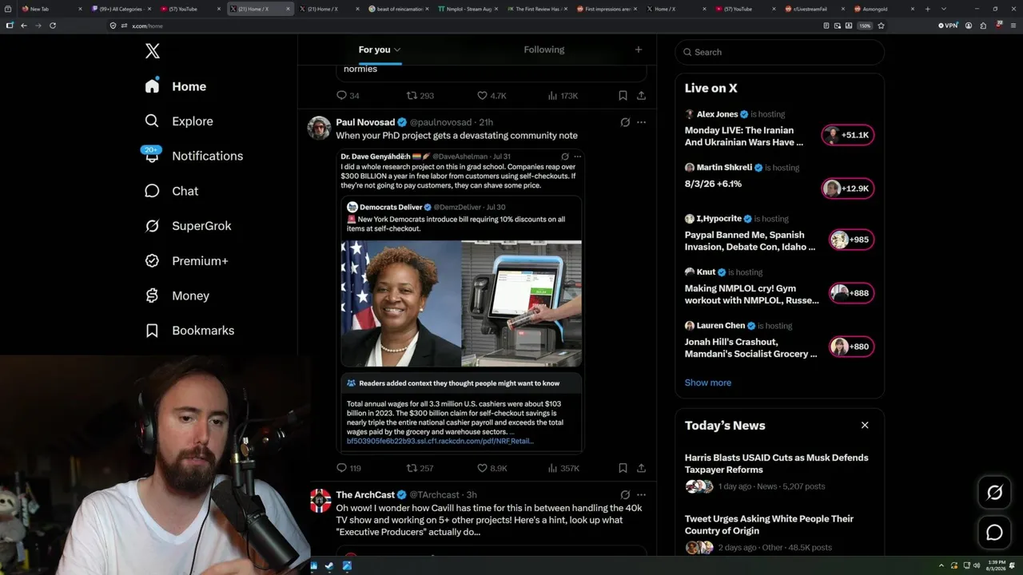Switch to the Nmplol - Stream browser tab

pyautogui.click(x=468, y=9)
